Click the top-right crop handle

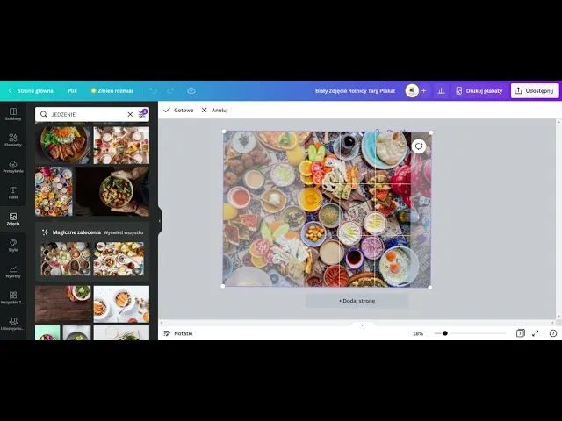click(431, 132)
